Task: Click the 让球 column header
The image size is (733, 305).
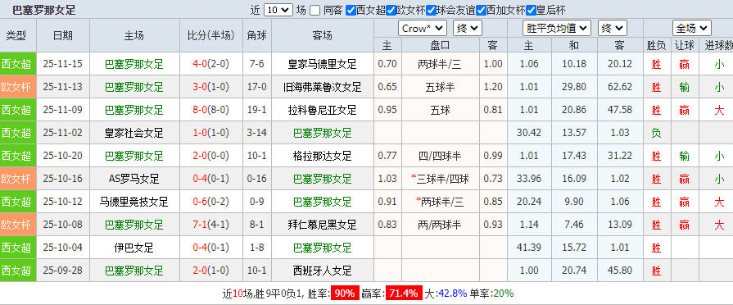Action: point(685,45)
